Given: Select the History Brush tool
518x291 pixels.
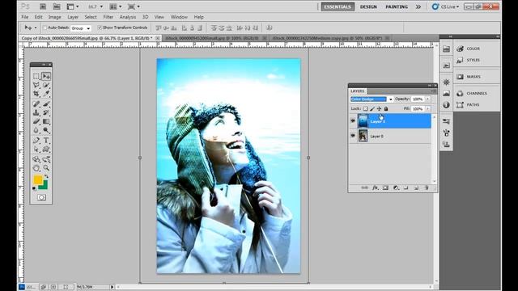Looking at the screenshot, I should [46, 113].
